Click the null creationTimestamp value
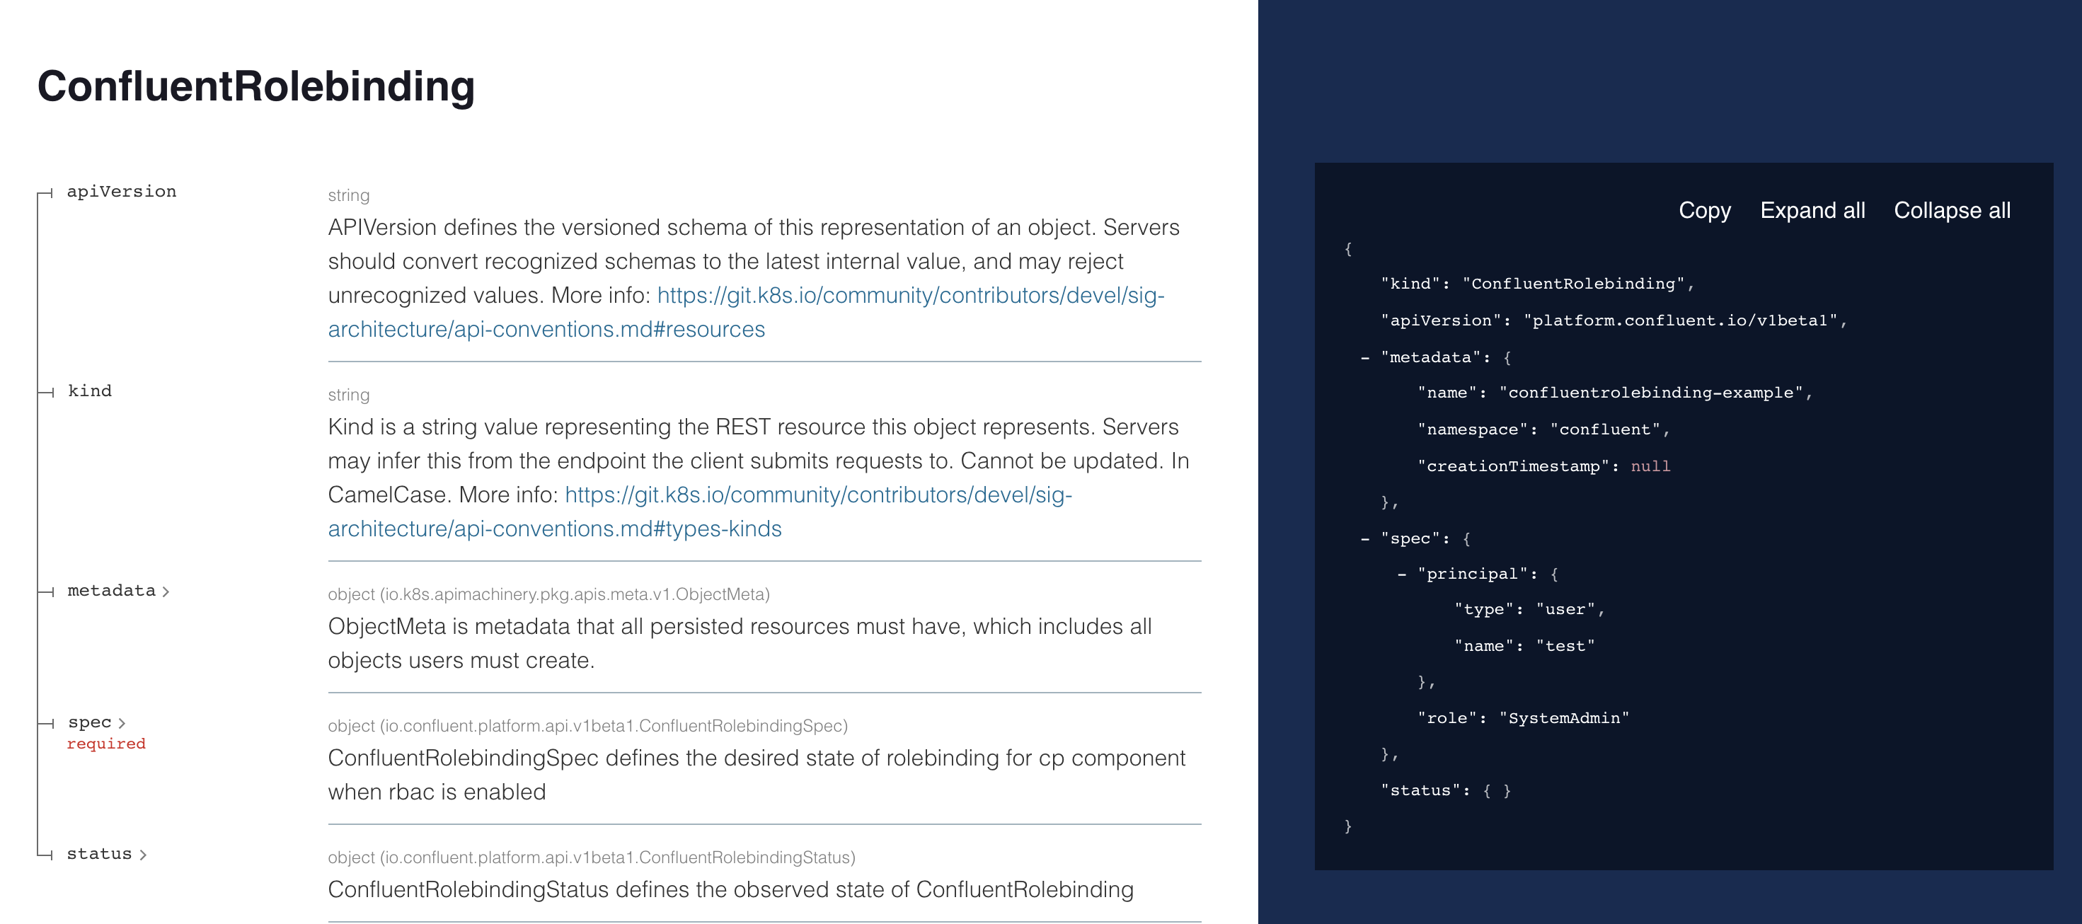2082x924 pixels. point(1650,467)
